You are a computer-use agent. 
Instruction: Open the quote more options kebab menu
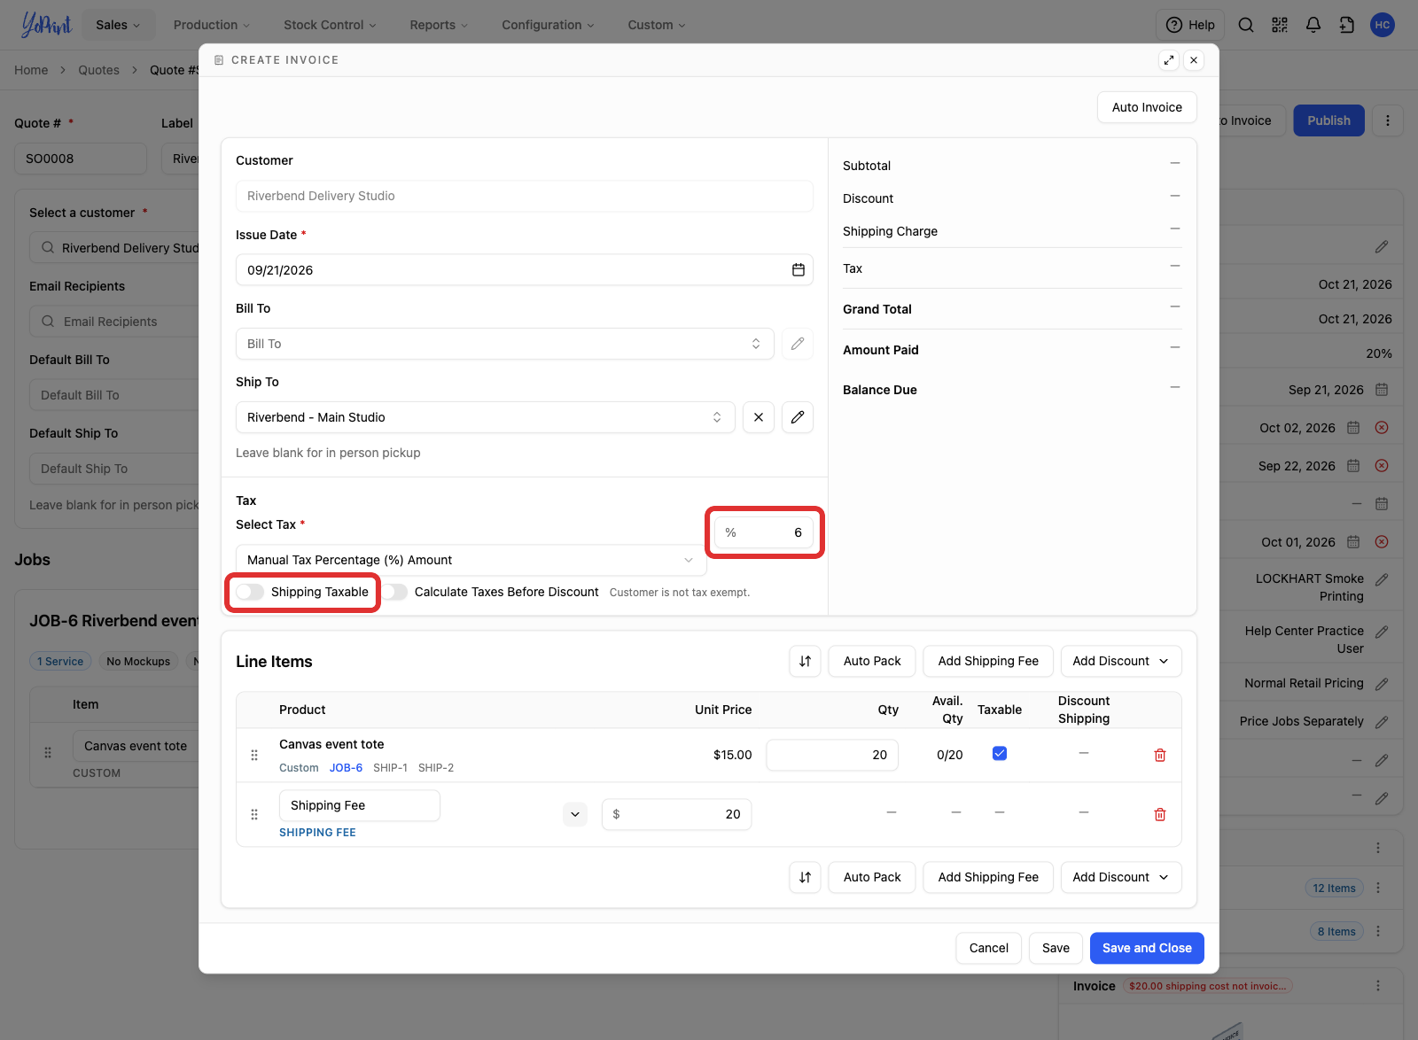click(1387, 120)
